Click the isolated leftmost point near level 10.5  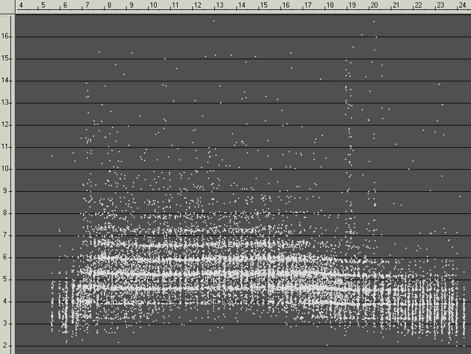pyautogui.click(x=52, y=156)
